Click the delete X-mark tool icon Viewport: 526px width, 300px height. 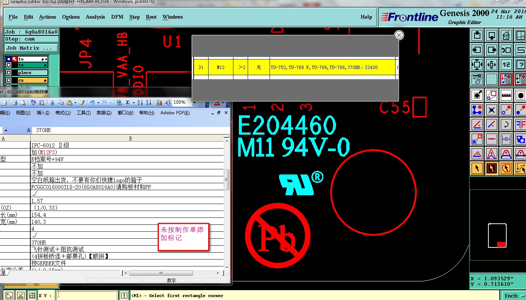(492, 109)
